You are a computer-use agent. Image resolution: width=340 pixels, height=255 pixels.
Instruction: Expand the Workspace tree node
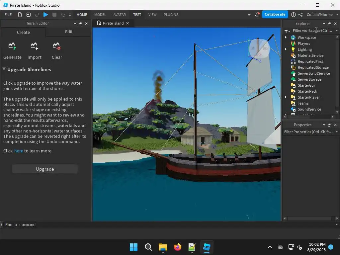[x=286, y=37]
